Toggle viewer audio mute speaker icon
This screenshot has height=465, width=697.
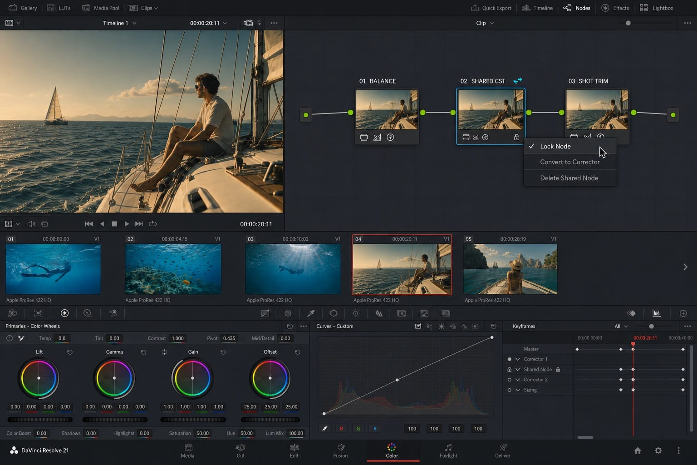tap(31, 224)
